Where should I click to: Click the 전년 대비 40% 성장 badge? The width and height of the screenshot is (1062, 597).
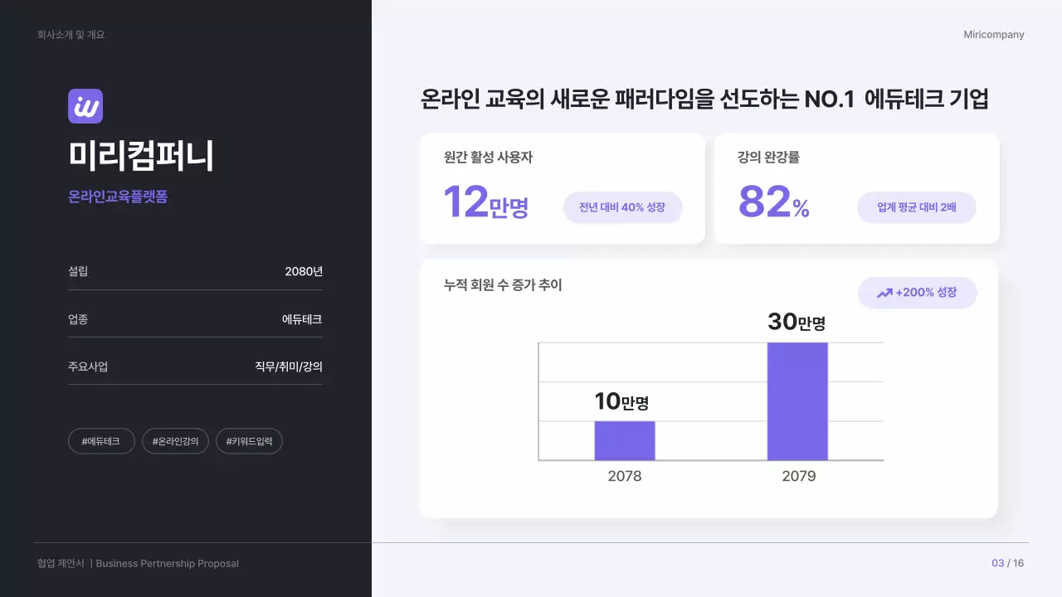(x=622, y=207)
